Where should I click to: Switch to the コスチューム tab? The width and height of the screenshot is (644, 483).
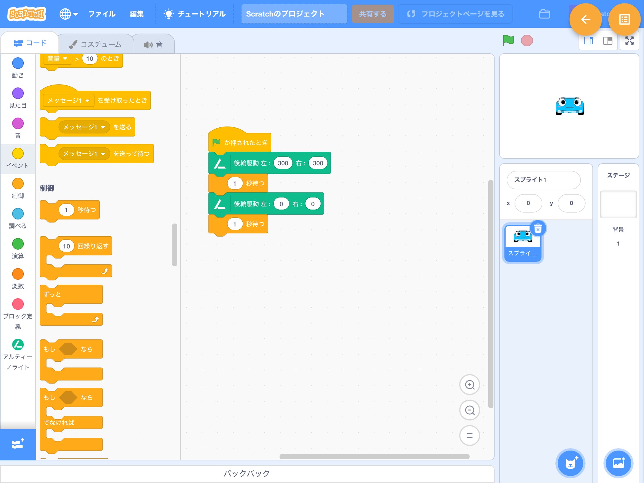pyautogui.click(x=96, y=44)
